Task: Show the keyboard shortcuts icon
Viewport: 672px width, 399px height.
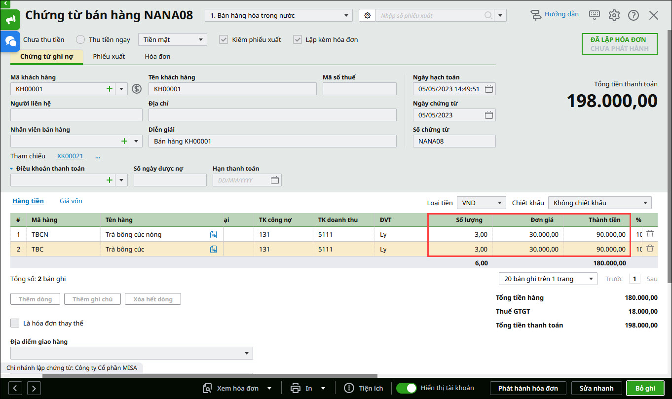Action: [x=595, y=15]
